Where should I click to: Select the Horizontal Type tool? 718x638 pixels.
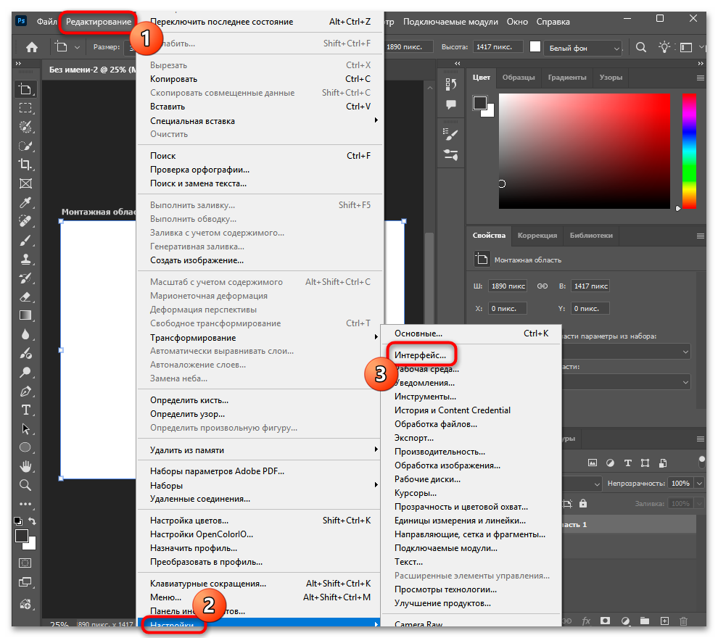[25, 410]
